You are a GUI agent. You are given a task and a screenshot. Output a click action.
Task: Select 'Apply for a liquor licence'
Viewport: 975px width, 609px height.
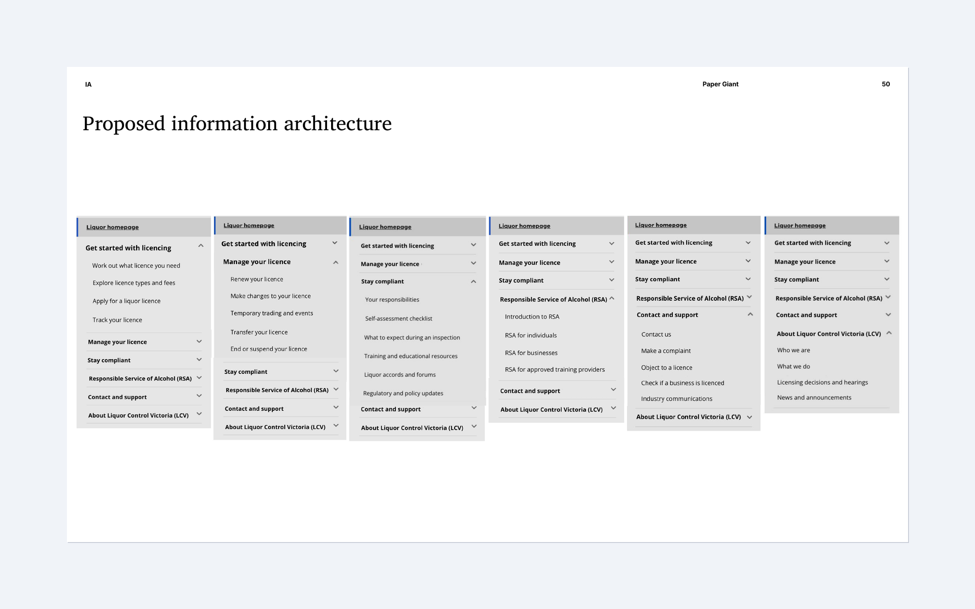(x=126, y=301)
